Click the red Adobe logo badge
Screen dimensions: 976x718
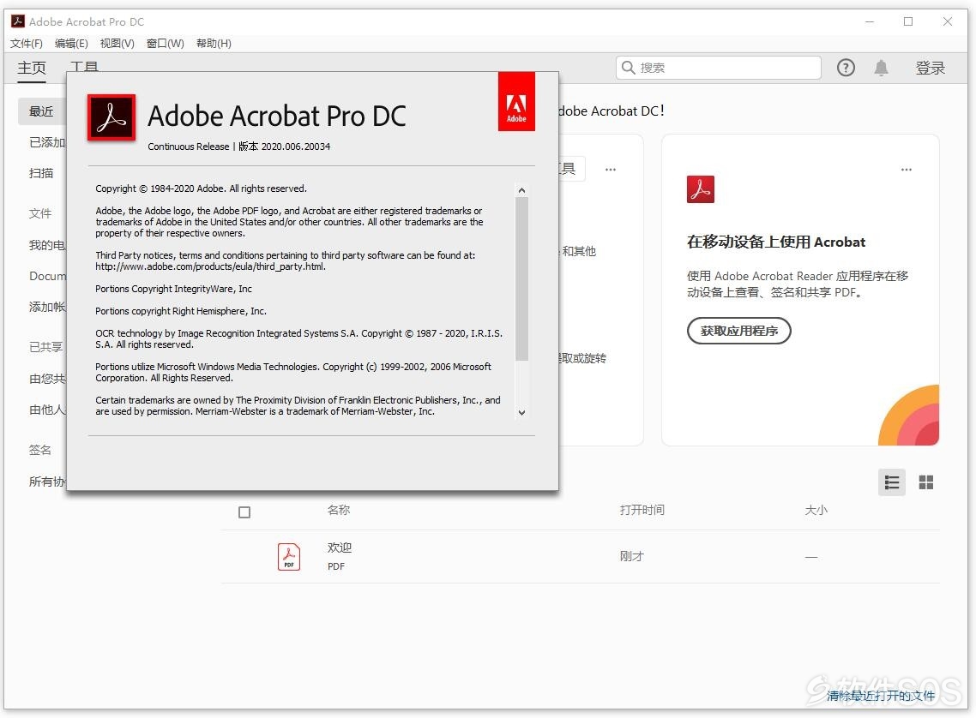click(516, 101)
